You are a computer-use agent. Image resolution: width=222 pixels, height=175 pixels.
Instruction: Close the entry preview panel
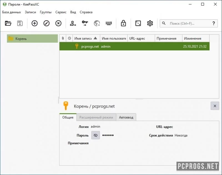click(215, 106)
